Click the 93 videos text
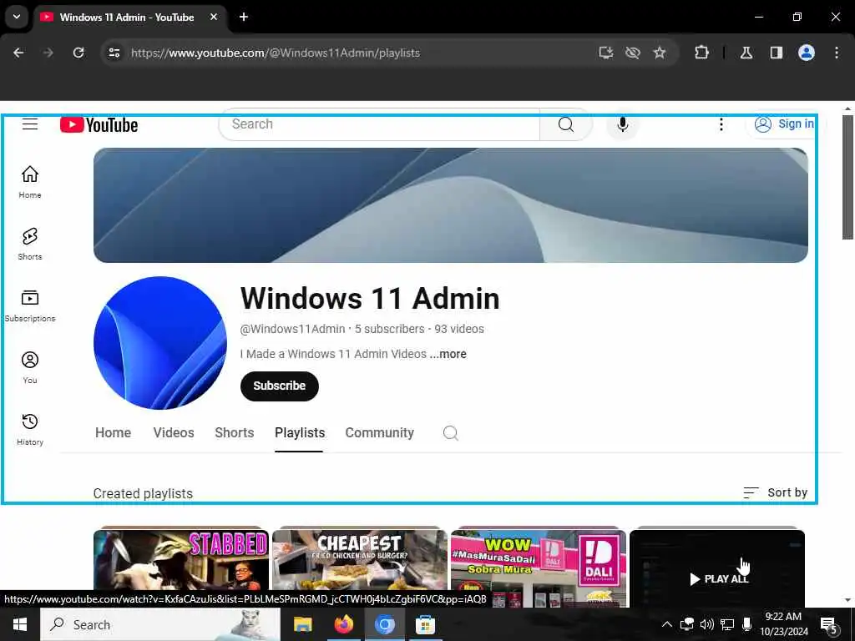 (x=459, y=329)
